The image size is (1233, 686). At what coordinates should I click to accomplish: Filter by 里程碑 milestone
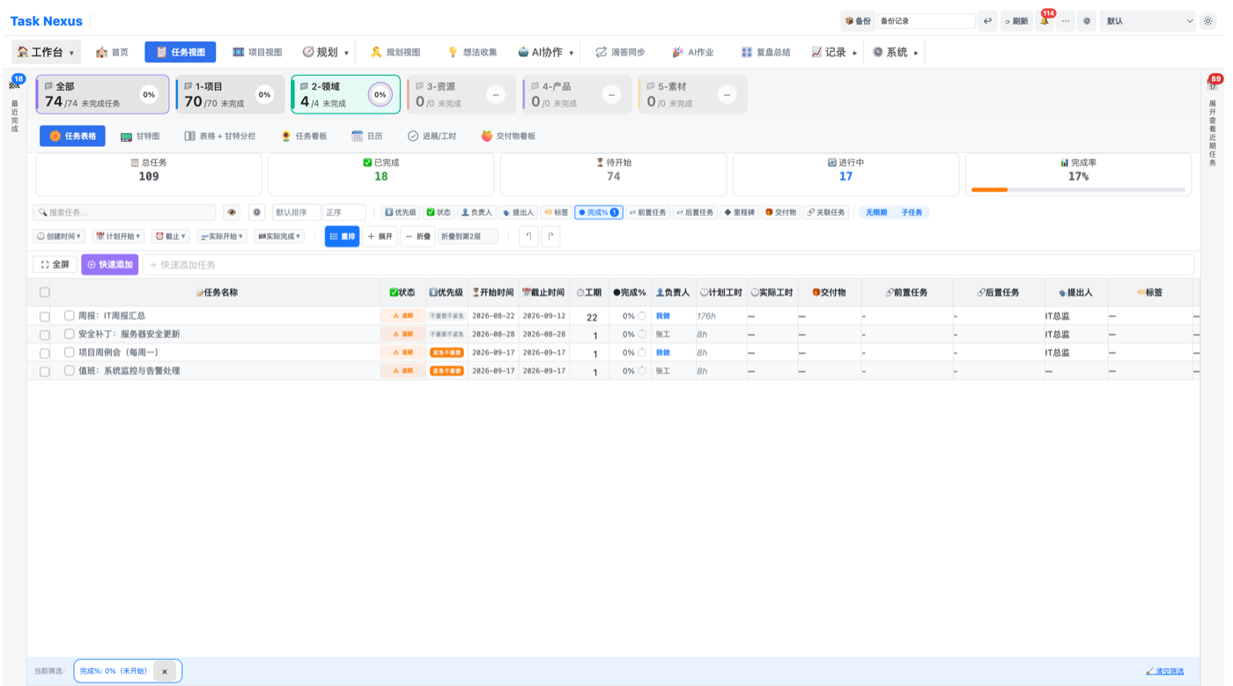(x=739, y=212)
